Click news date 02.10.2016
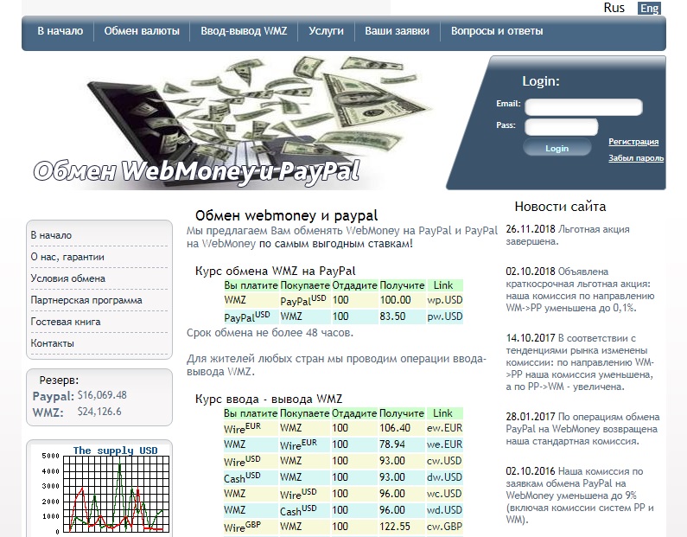Image resolution: width=687 pixels, height=537 pixels. click(530, 471)
